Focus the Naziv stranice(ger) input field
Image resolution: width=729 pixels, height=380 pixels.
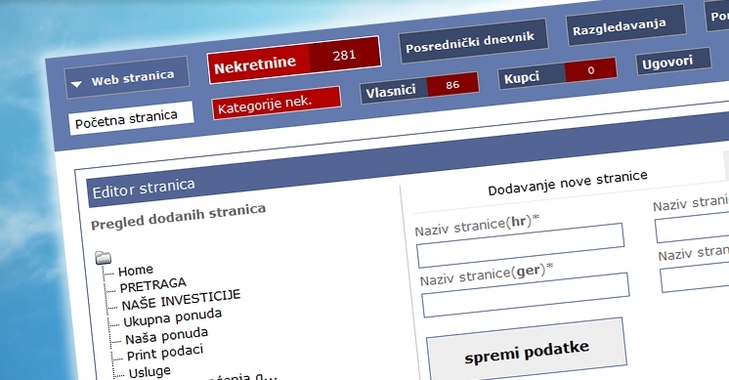point(526,295)
